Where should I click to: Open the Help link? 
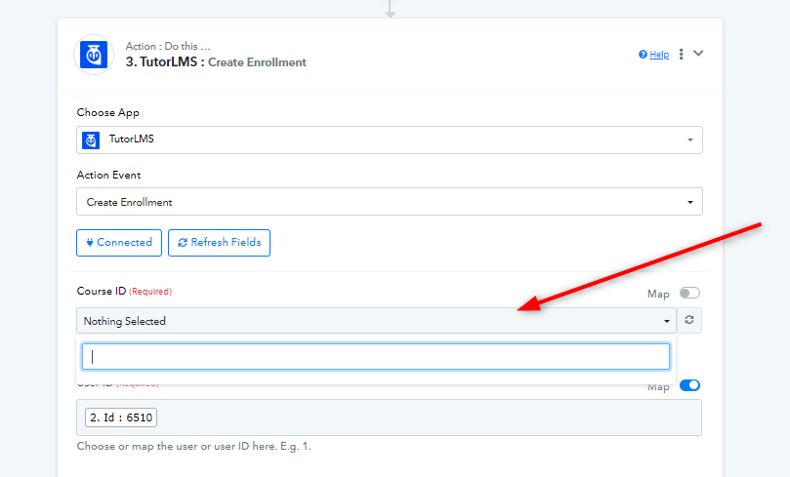click(x=659, y=55)
